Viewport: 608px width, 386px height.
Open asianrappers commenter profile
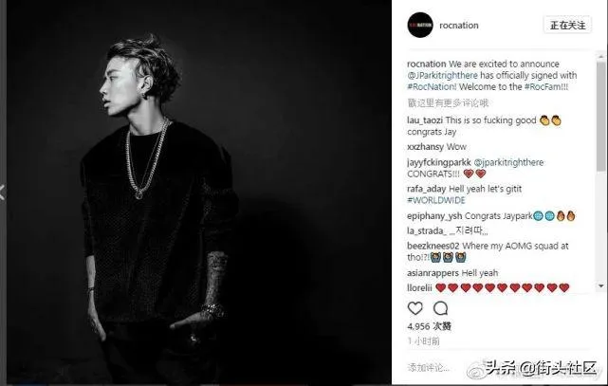433,273
